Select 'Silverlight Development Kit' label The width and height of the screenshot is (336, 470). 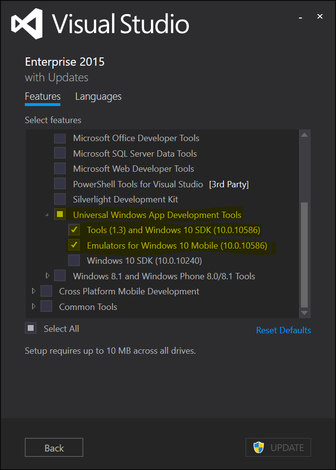tap(126, 199)
